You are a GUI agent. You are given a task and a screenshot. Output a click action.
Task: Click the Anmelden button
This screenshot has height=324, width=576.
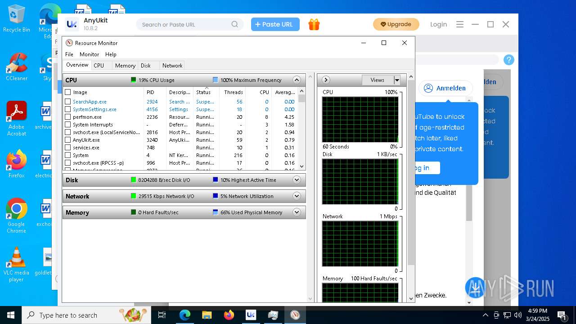pos(445,88)
